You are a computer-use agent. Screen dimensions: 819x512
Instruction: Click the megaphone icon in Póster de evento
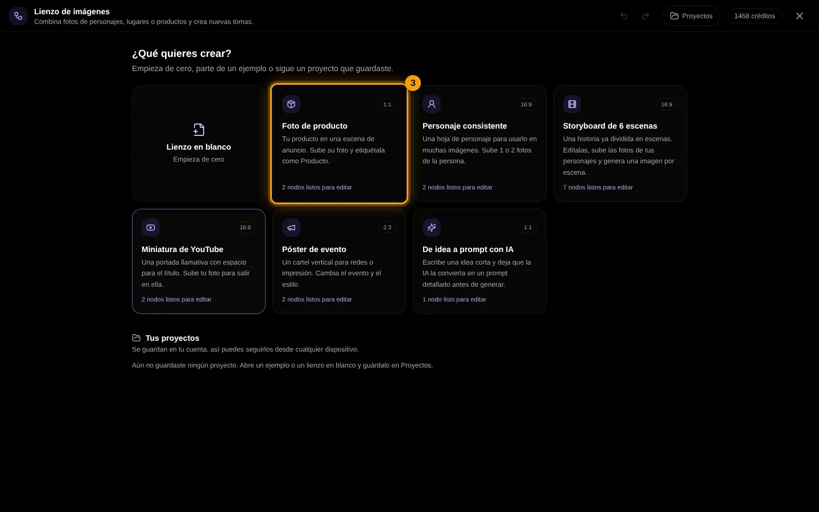[x=291, y=228]
